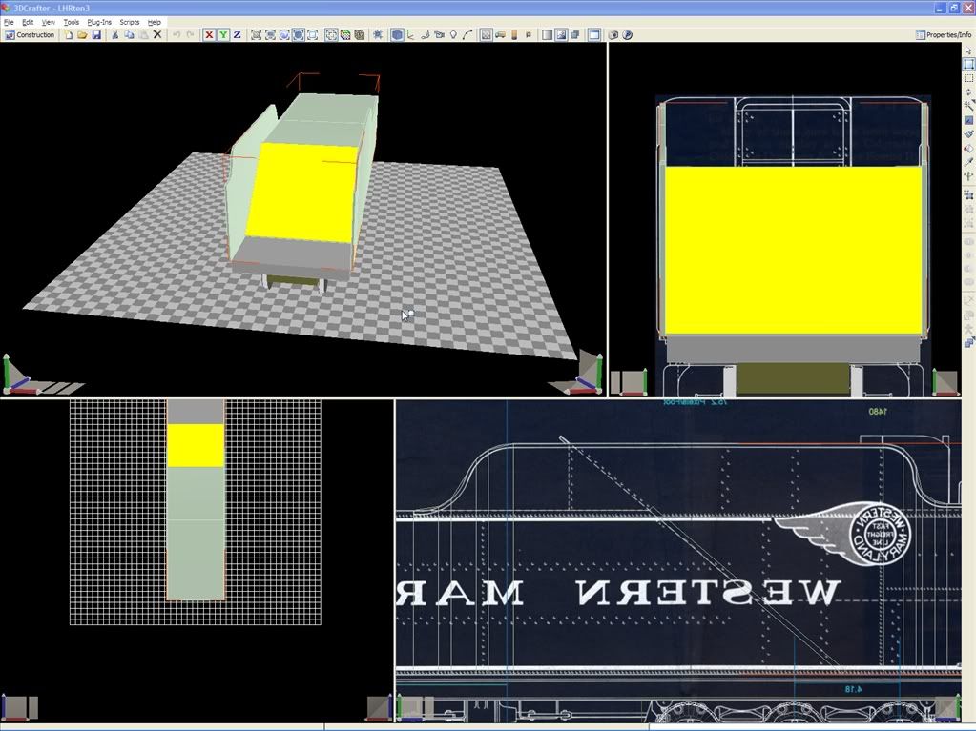Click the render camera icon
This screenshot has height=731, width=976.
[613, 35]
